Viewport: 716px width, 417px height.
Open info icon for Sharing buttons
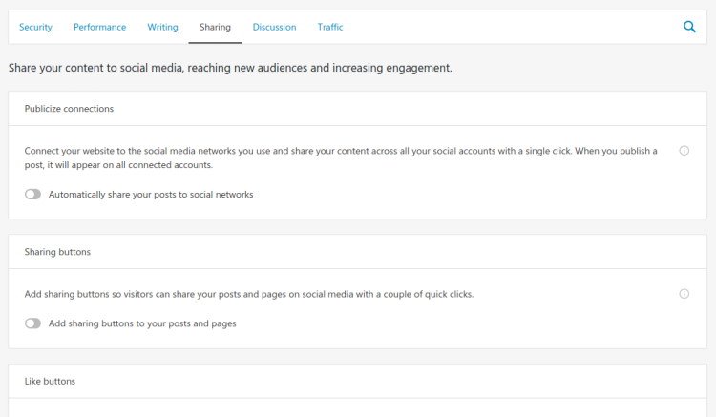(x=684, y=294)
